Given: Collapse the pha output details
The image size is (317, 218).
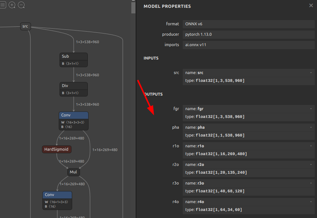Looking at the screenshot, I should click(x=311, y=127).
